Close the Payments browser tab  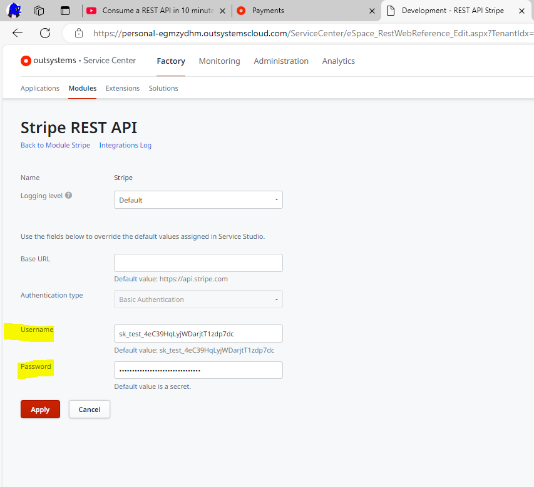[372, 11]
